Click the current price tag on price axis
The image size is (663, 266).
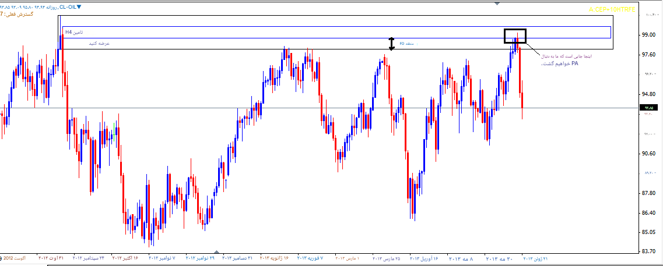pos(648,108)
